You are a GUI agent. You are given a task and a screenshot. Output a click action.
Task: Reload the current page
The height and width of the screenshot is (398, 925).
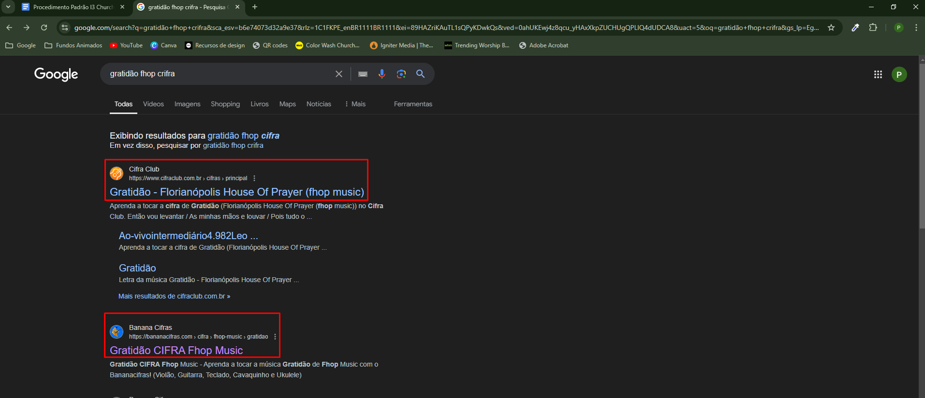[x=44, y=28]
